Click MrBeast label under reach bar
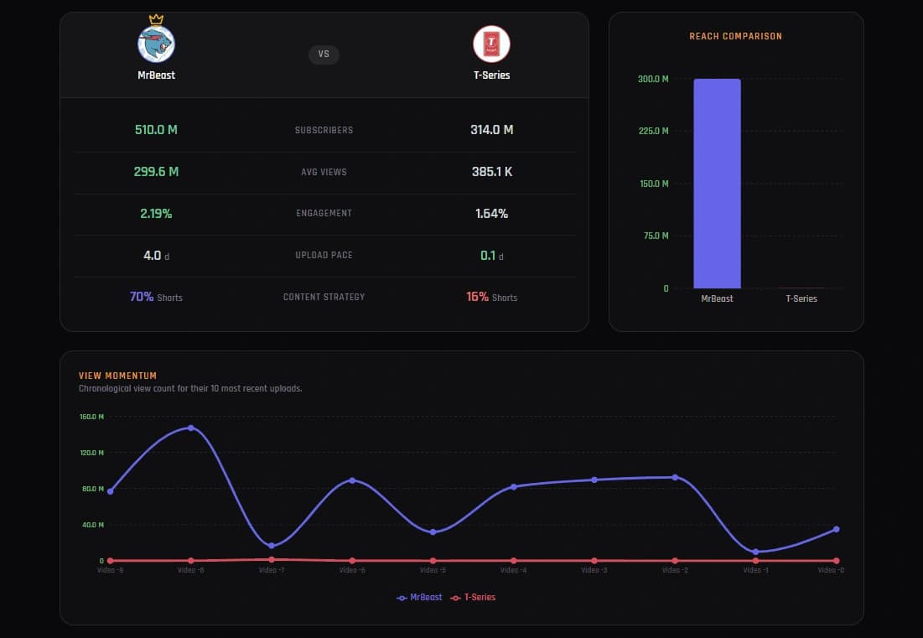Screen dimensions: 923x638 point(717,298)
